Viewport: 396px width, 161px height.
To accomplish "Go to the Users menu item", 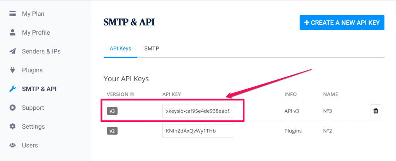I will tap(30, 145).
